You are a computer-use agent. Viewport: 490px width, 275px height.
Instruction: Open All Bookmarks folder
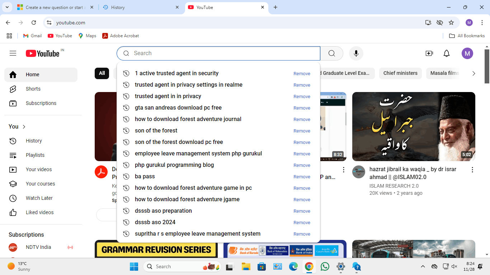(x=467, y=36)
